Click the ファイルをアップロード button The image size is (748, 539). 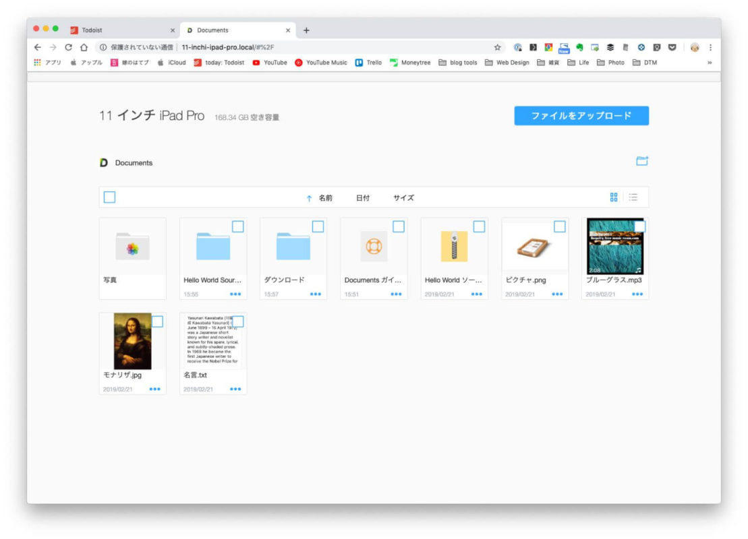[x=581, y=116]
